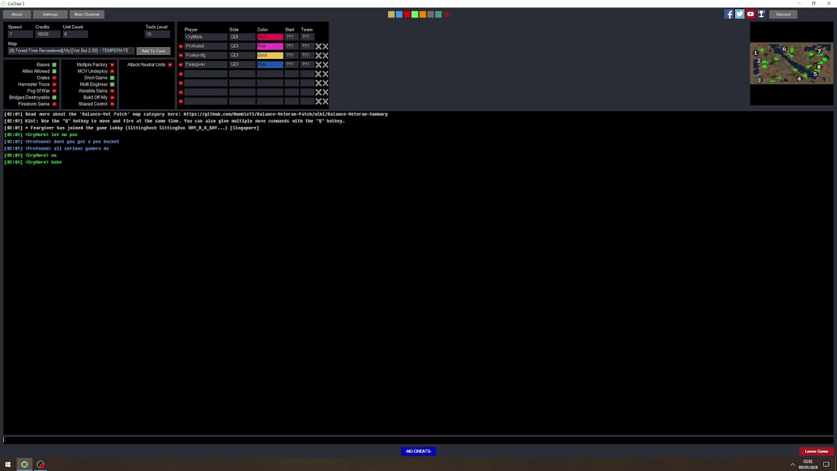Open Feargiver's Blue color dropdown
Viewport: 837px width, 471px height.
coord(270,64)
